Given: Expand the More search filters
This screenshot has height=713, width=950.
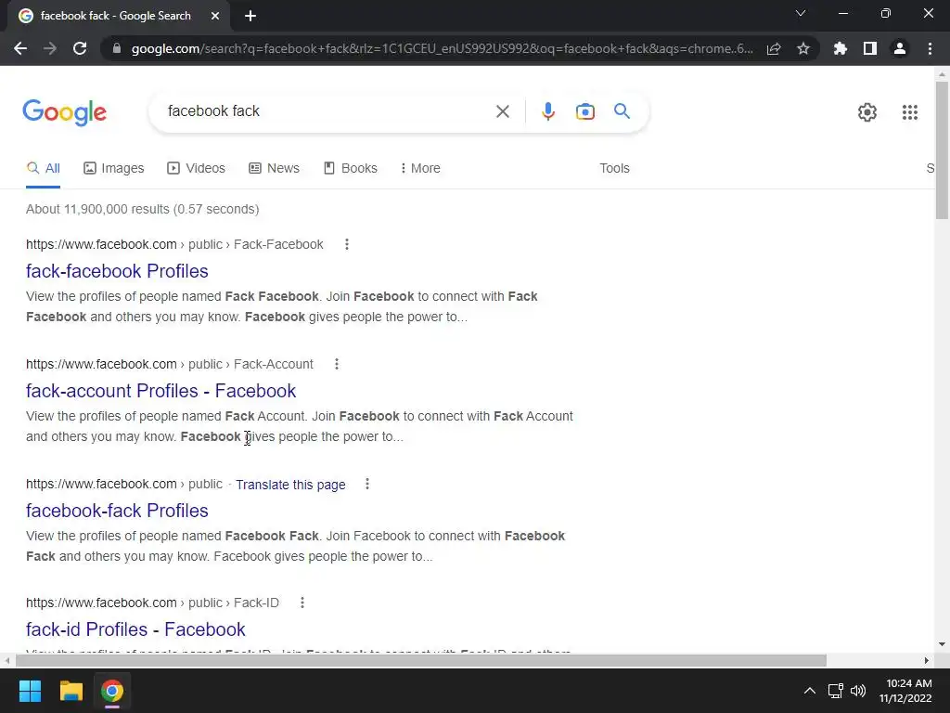Looking at the screenshot, I should [420, 168].
